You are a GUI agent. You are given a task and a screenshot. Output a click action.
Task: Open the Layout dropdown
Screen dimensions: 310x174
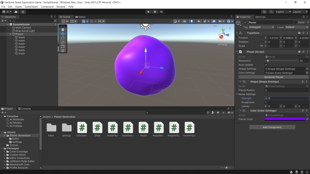pyautogui.click(x=300, y=12)
